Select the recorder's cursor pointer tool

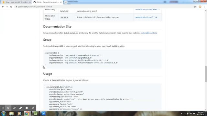8,108
